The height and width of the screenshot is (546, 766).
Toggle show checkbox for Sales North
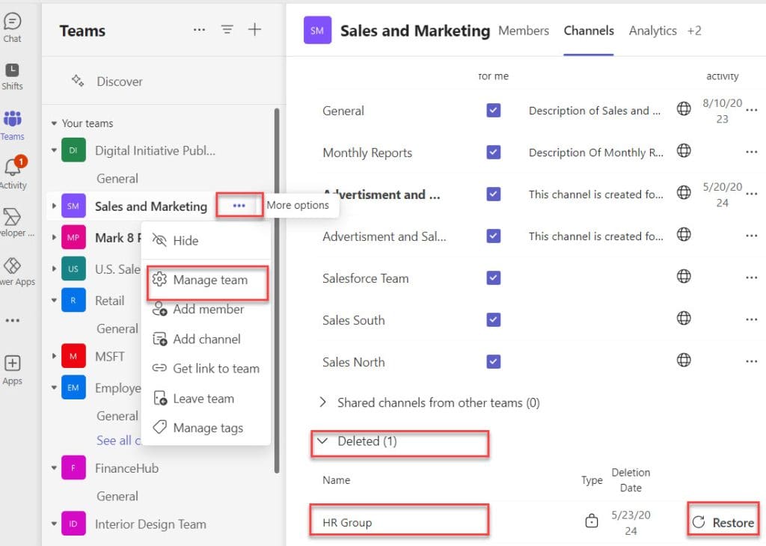coord(494,362)
